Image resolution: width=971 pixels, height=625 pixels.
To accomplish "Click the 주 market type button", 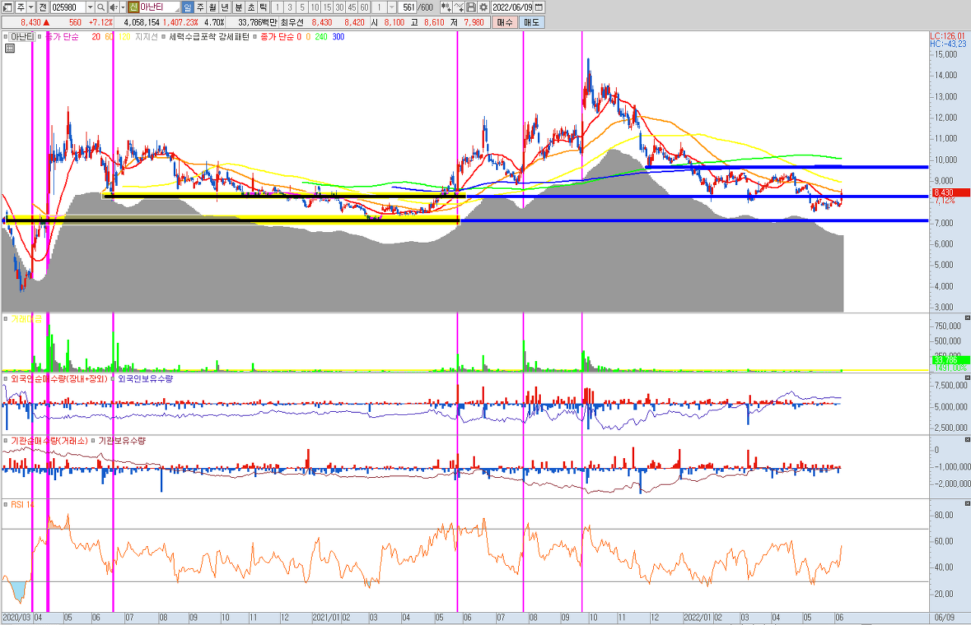I will pyautogui.click(x=20, y=7).
